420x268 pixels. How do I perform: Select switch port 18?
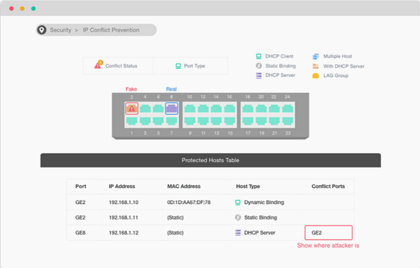pyautogui.click(x=248, y=109)
